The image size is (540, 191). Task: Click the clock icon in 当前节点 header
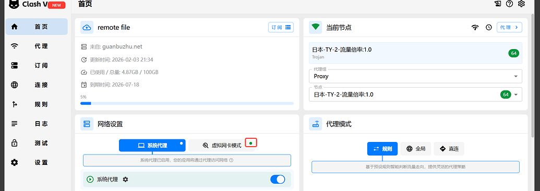489,27
